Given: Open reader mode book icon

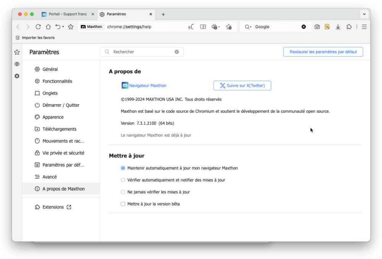Looking at the screenshot, I should pos(203,27).
